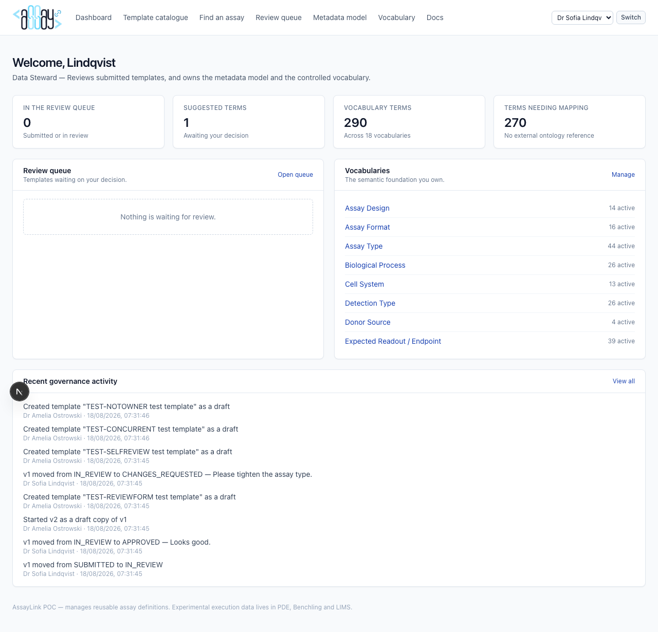Click the Recent governance activity heading

coord(70,381)
